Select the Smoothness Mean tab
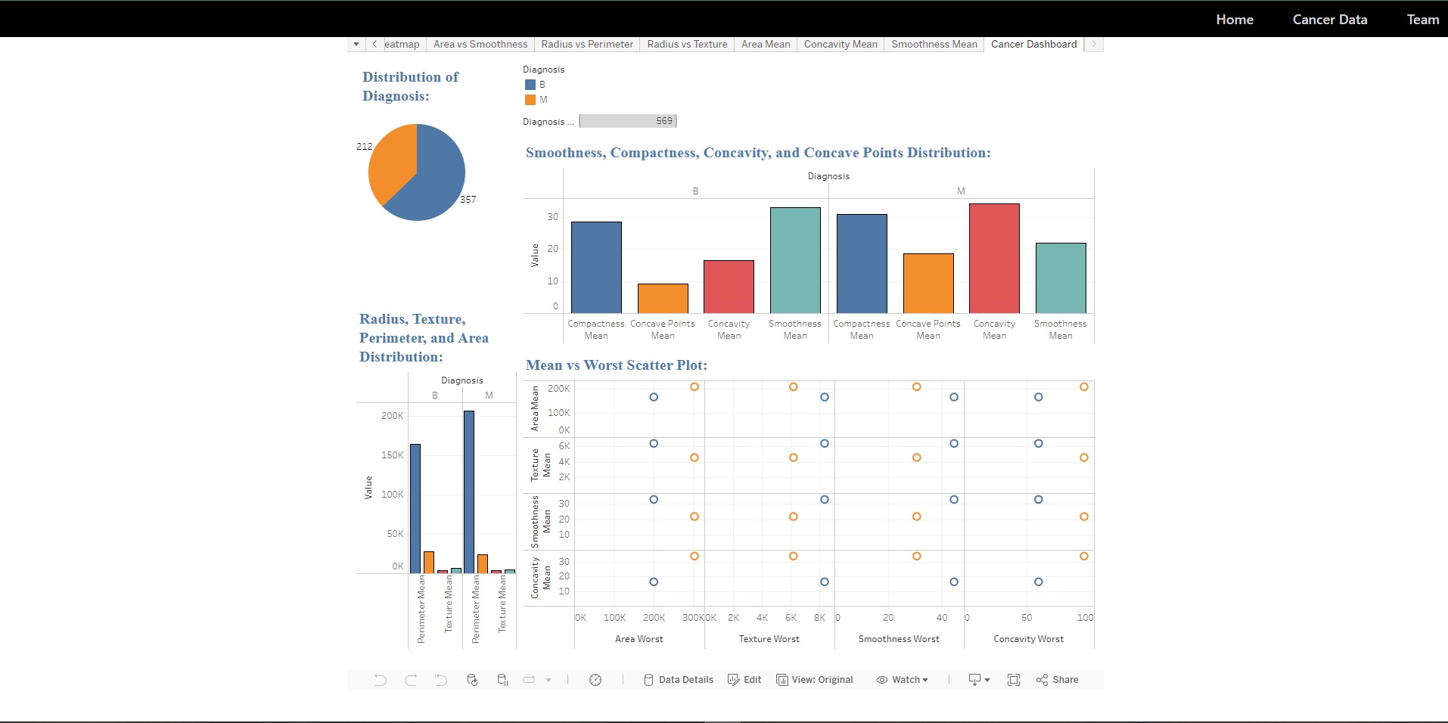This screenshot has height=723, width=1448. [x=934, y=45]
